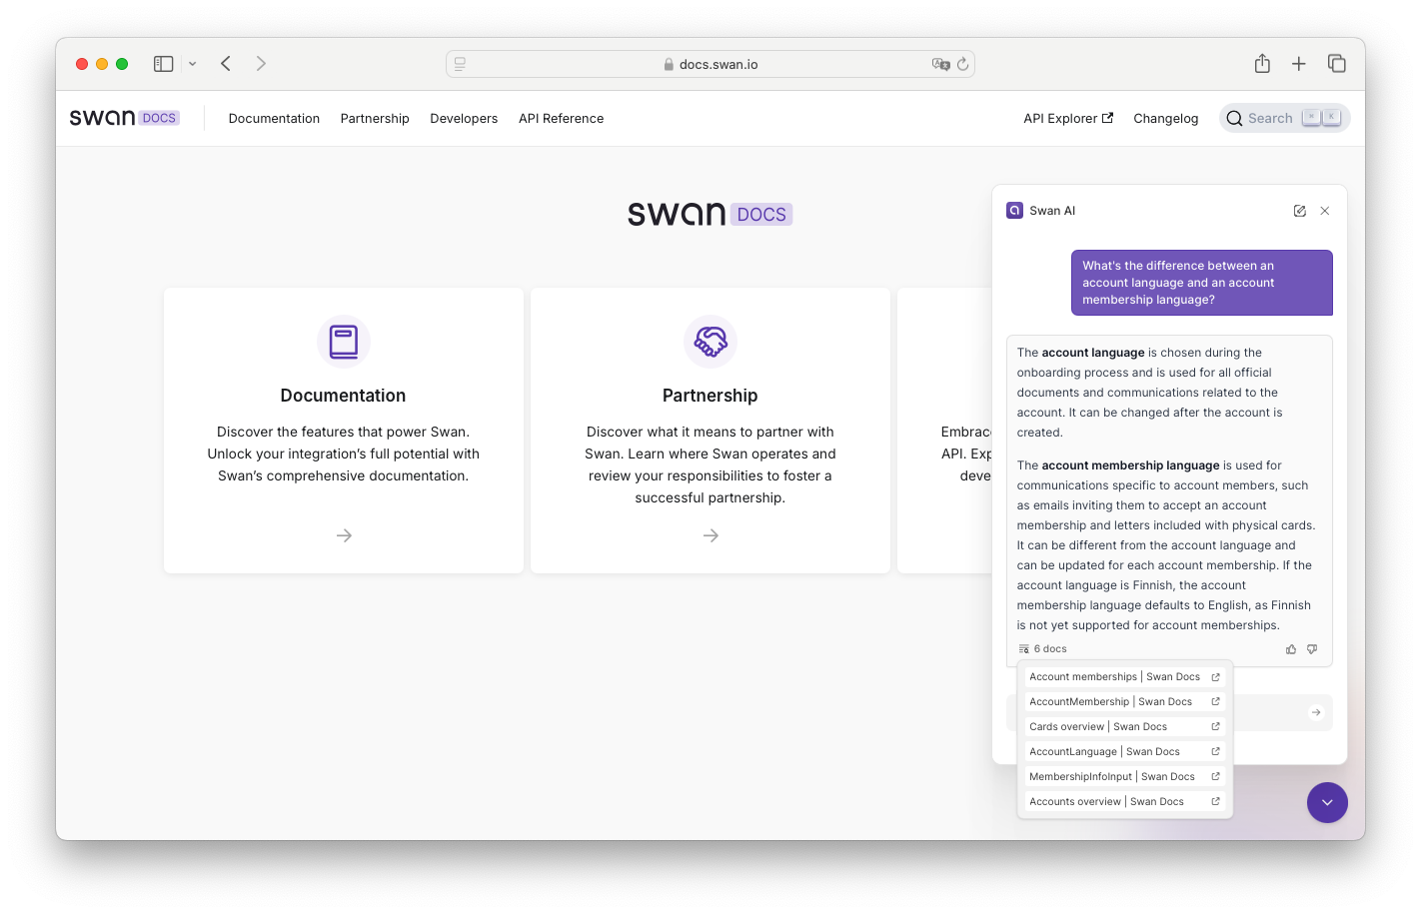The width and height of the screenshot is (1421, 914).
Task: Toggle the browser sidebar panel
Action: point(162,63)
